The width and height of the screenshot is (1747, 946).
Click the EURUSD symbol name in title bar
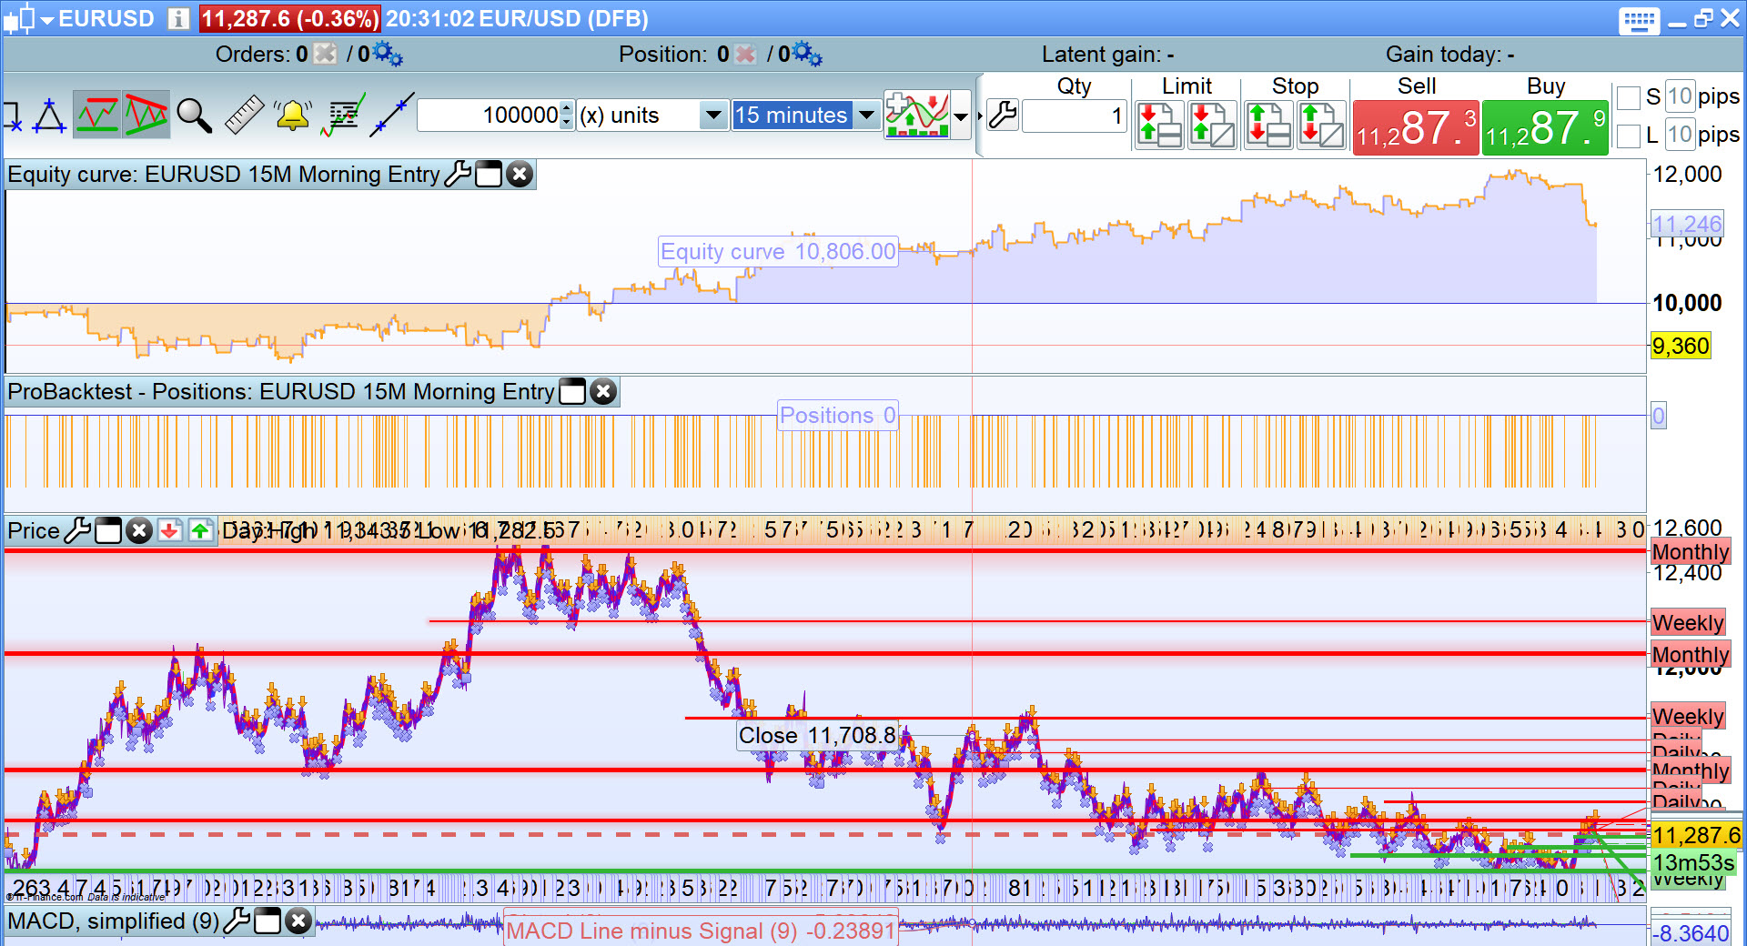(x=106, y=18)
